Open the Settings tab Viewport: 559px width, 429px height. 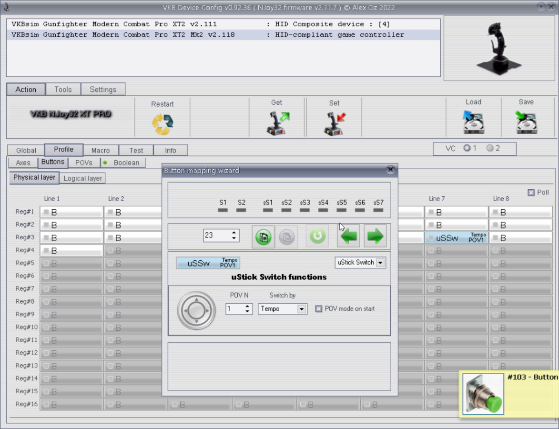[x=103, y=89]
